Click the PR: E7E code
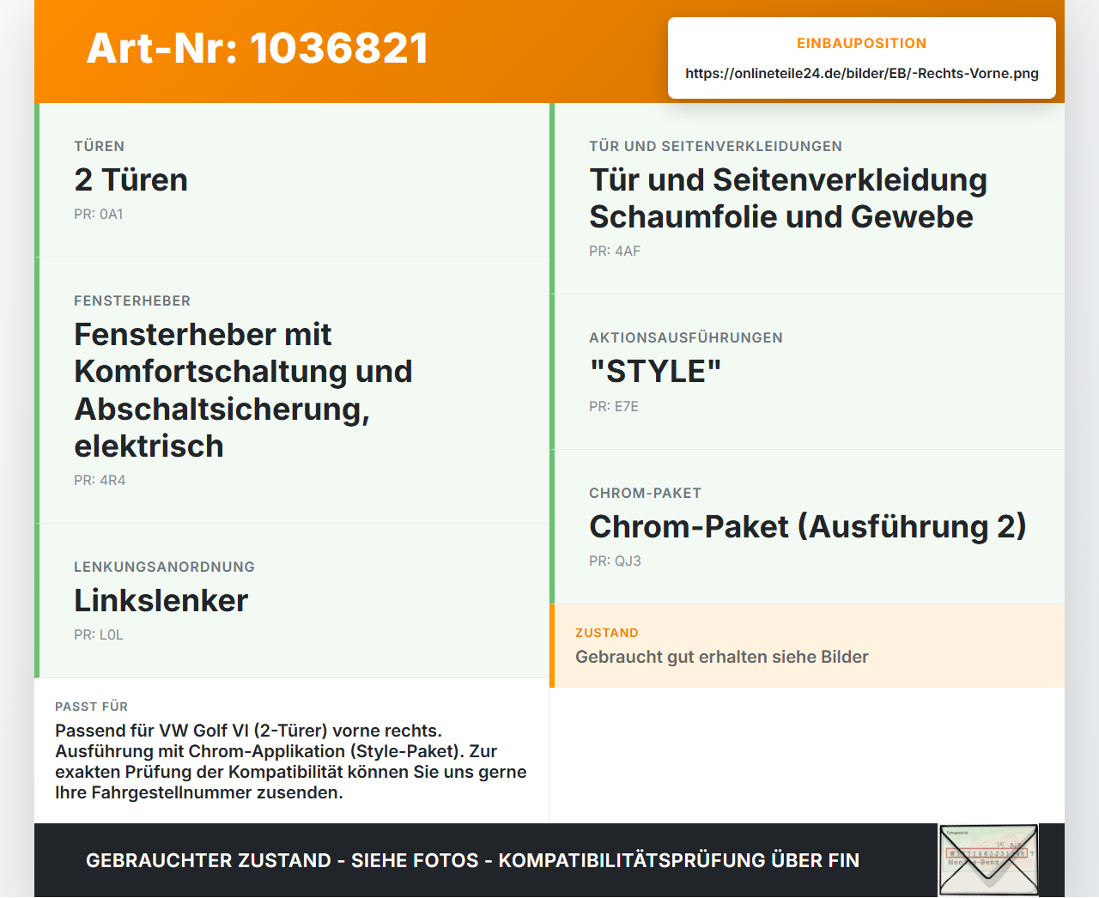 (x=614, y=407)
